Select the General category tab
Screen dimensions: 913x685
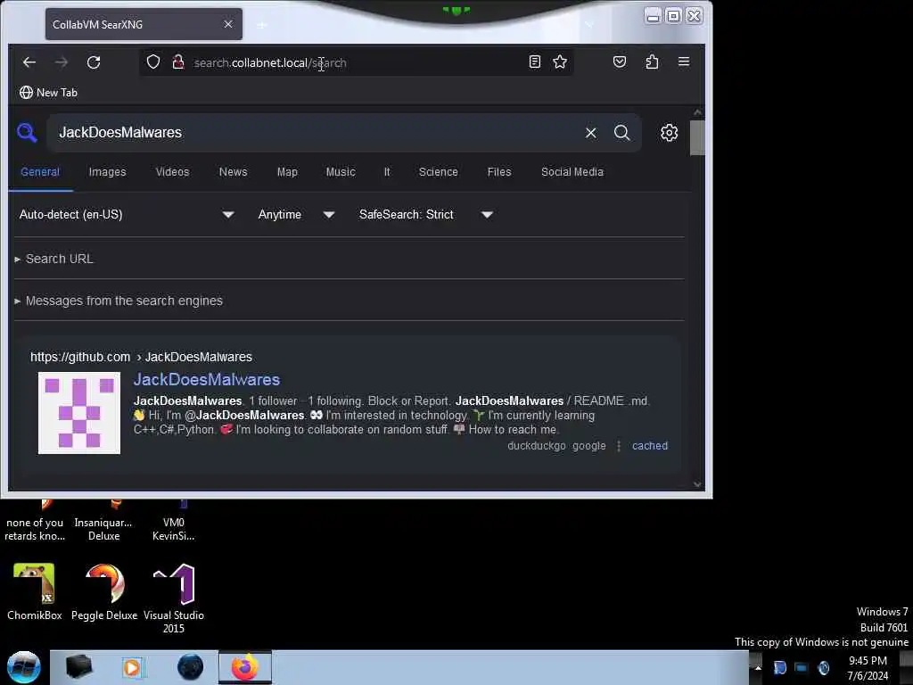[40, 172]
